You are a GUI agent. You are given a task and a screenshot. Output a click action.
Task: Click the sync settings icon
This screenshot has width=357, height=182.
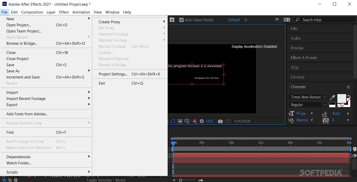coord(287,20)
